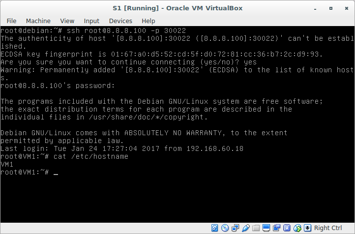The height and width of the screenshot is (234, 355).
Task: Click the 'ssh root@8.8.8.100 -p 30022' command text
Action: point(126,30)
